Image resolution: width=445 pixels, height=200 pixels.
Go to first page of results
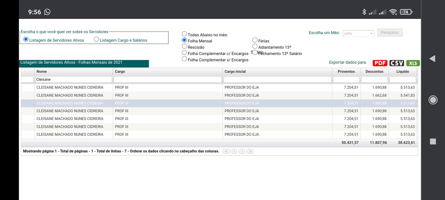[226, 151]
